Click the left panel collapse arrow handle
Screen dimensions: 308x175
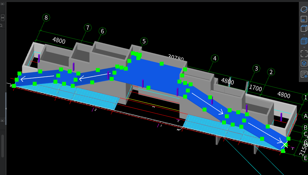point(6,109)
